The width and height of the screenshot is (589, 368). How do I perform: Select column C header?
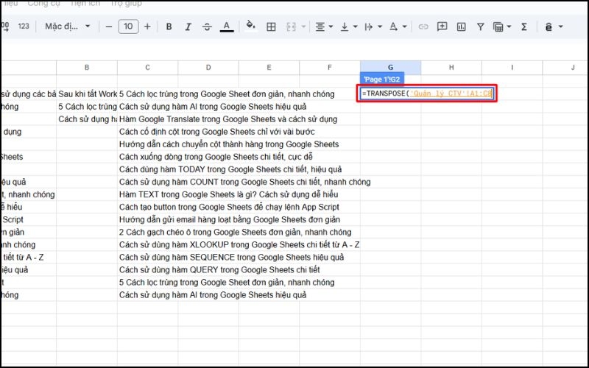coord(148,68)
